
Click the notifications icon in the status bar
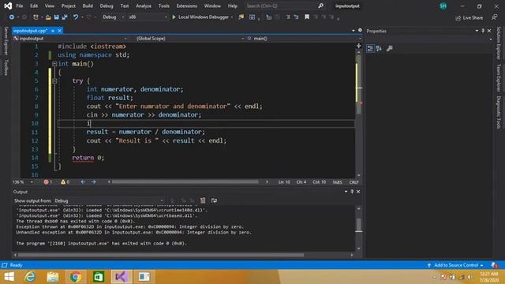click(494, 265)
